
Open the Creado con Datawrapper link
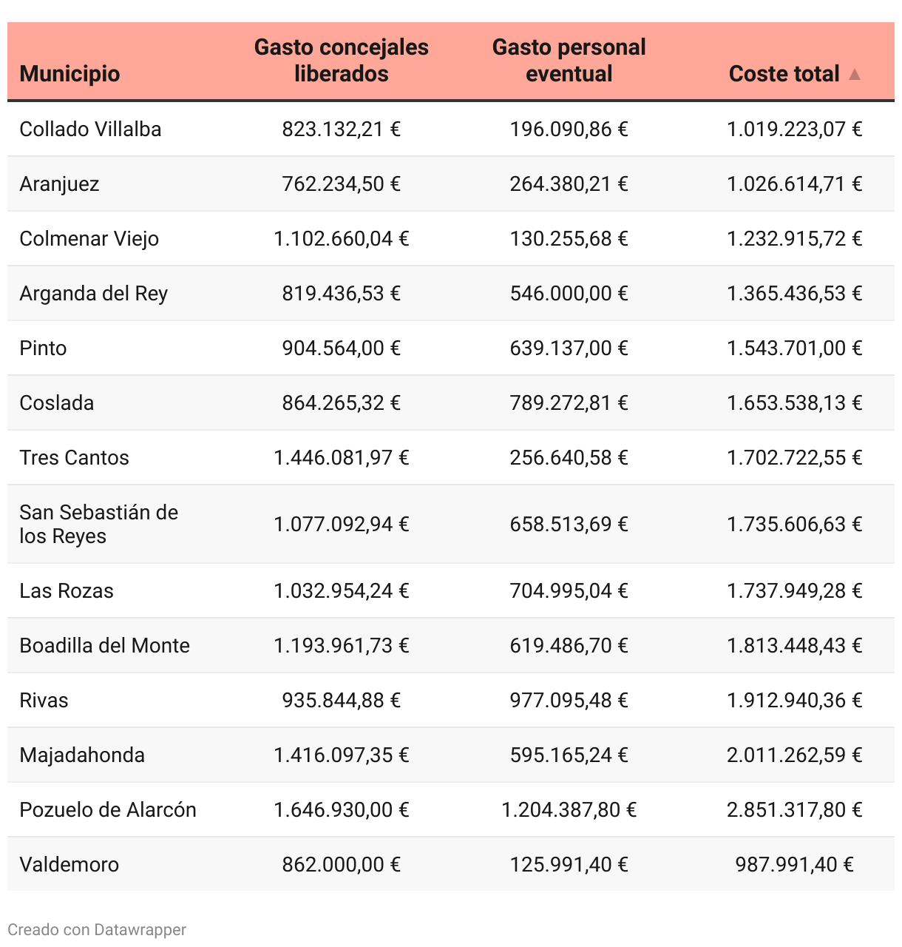(x=97, y=929)
